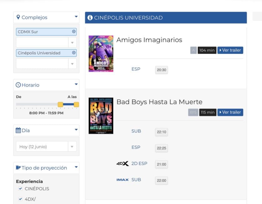262x204 pixels.
Task: Open the Hoy (12 junio) day dropdown
Action: [72, 146]
